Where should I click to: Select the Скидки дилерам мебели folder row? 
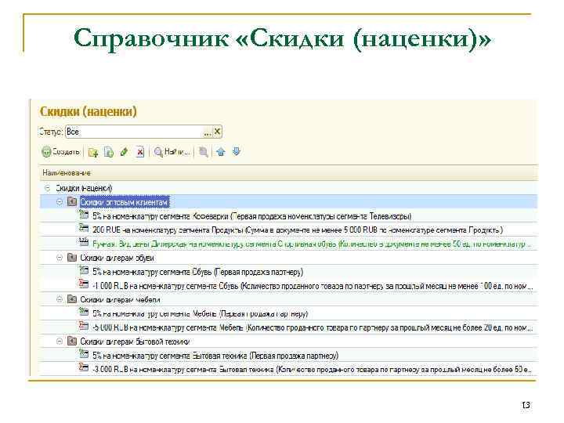(x=288, y=299)
